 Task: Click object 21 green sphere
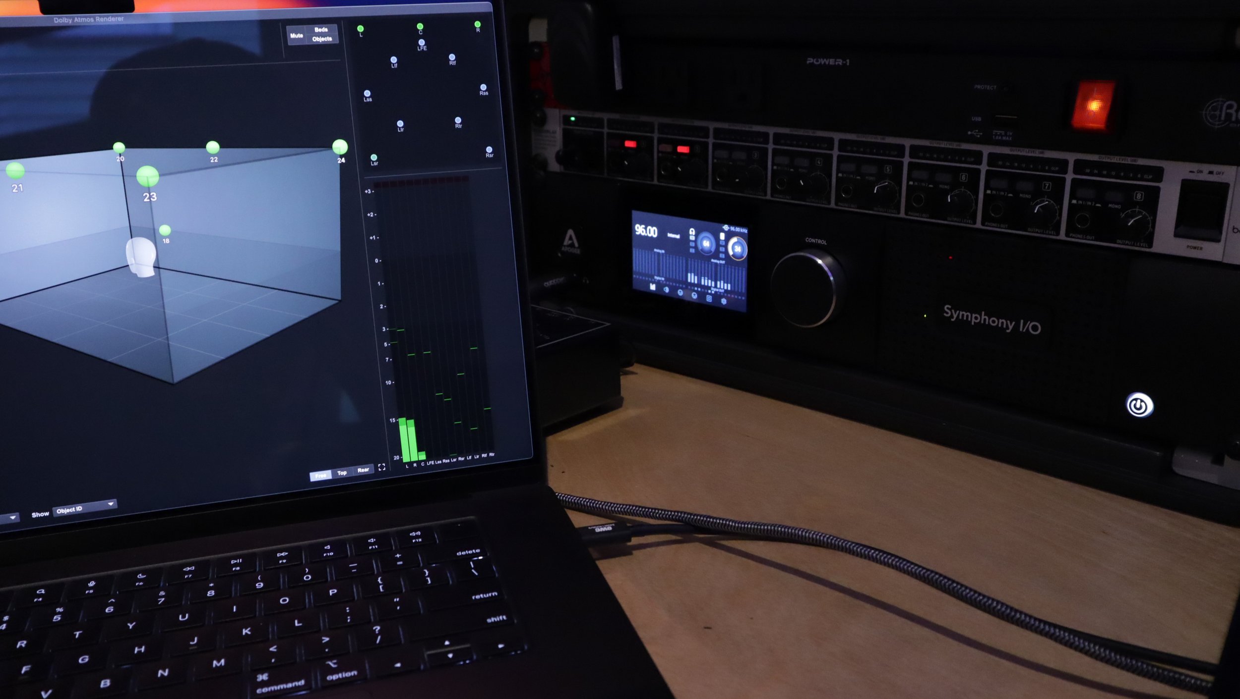[x=15, y=171]
